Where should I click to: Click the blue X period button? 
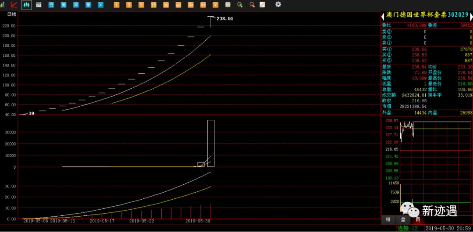click(100, 5)
